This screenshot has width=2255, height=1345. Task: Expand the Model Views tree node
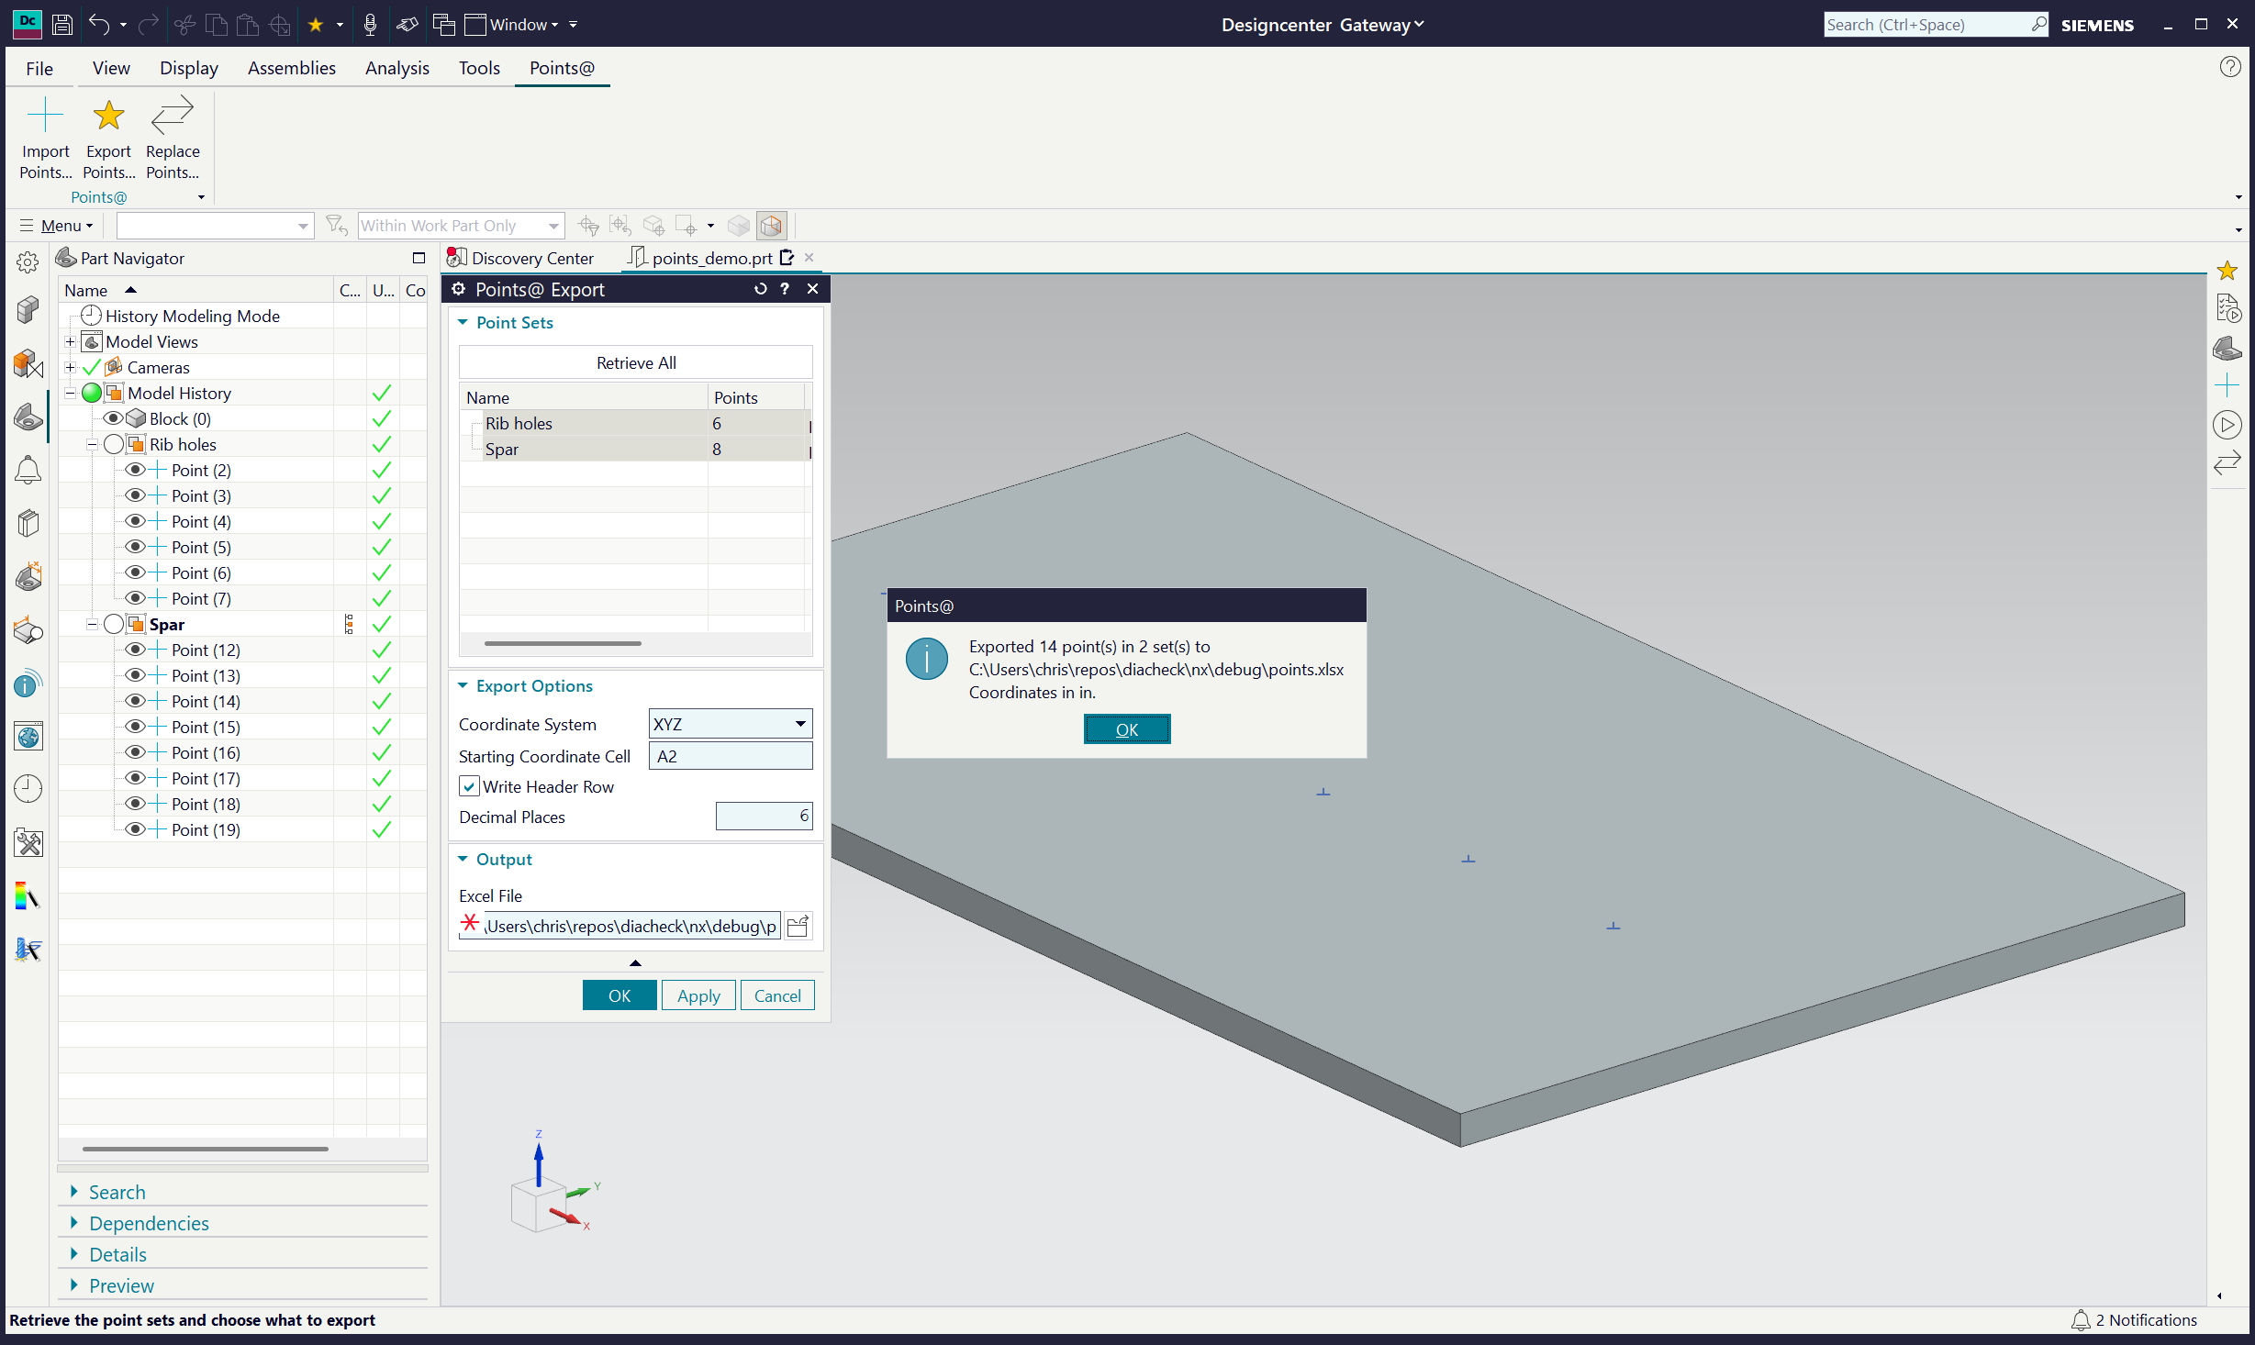pyautogui.click(x=70, y=341)
